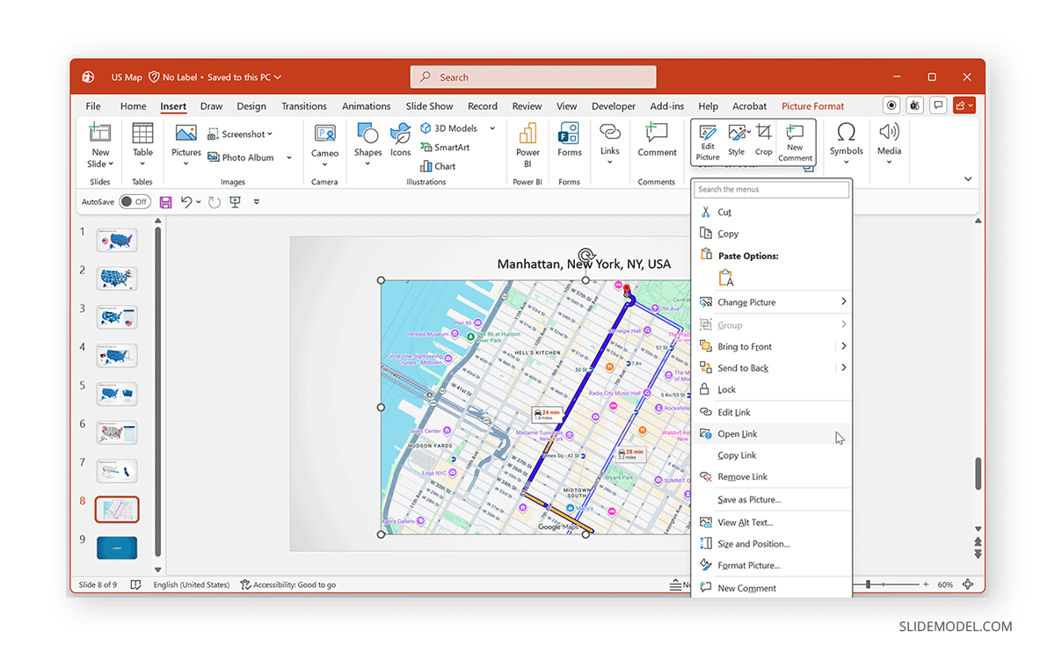Click the Share button icon
Viewport: 1055px width, 653px height.
[x=964, y=105]
